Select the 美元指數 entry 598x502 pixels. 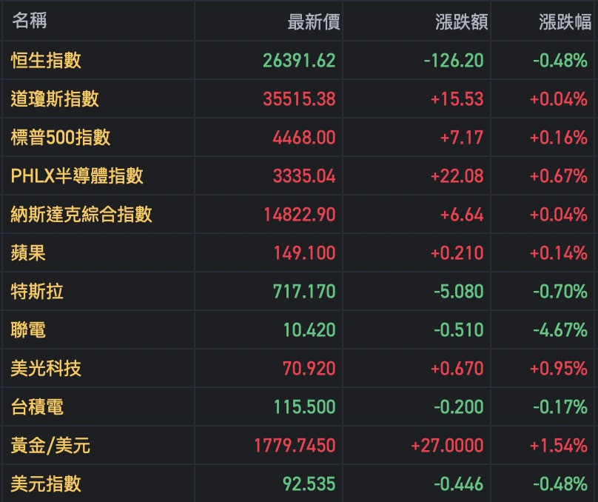coord(46,484)
